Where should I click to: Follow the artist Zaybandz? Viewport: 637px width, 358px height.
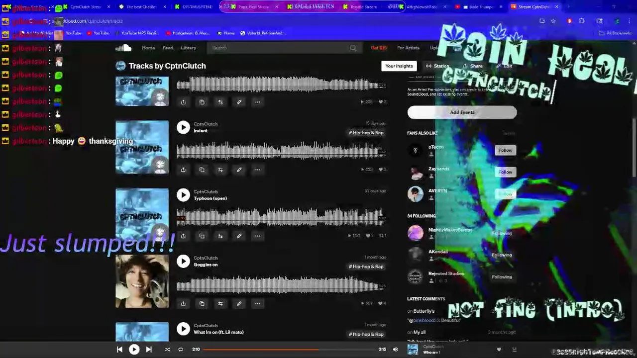coord(505,172)
